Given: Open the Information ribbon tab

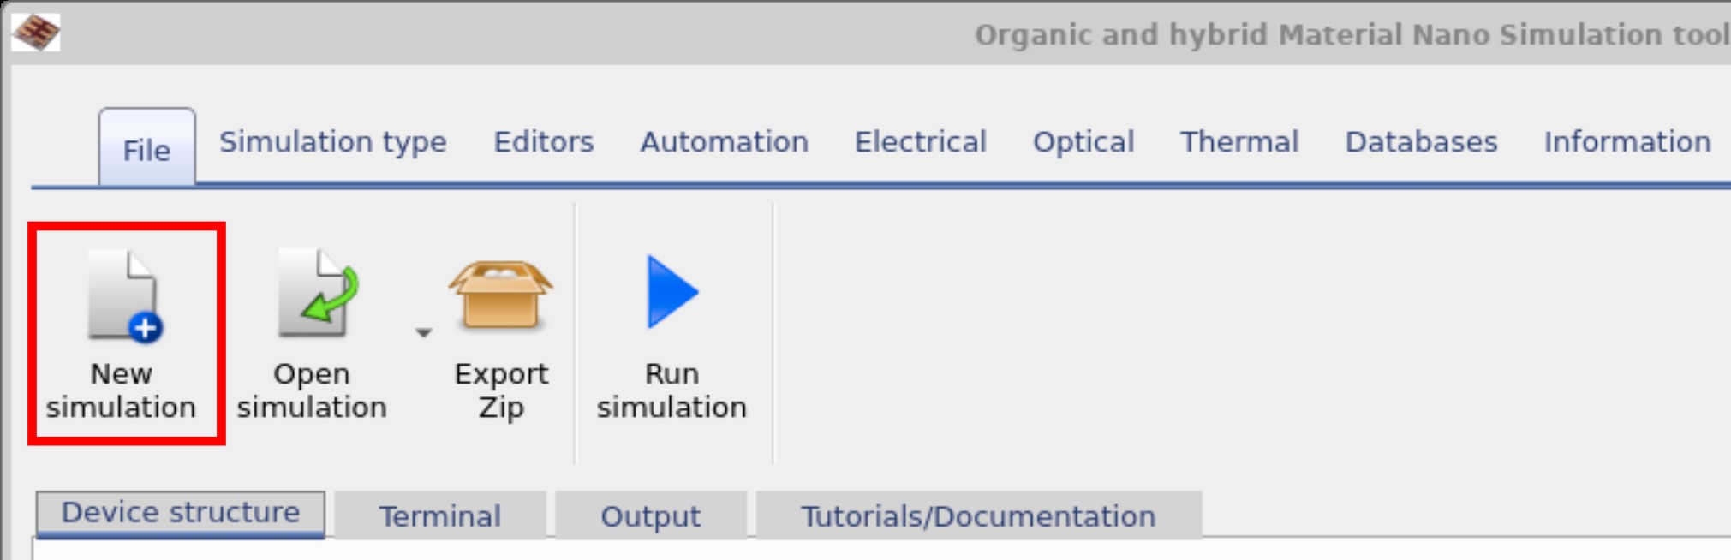Looking at the screenshot, I should pos(1627,141).
